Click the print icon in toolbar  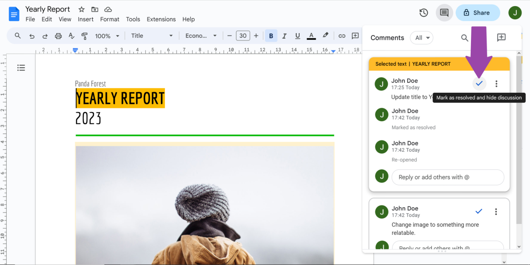(x=58, y=36)
